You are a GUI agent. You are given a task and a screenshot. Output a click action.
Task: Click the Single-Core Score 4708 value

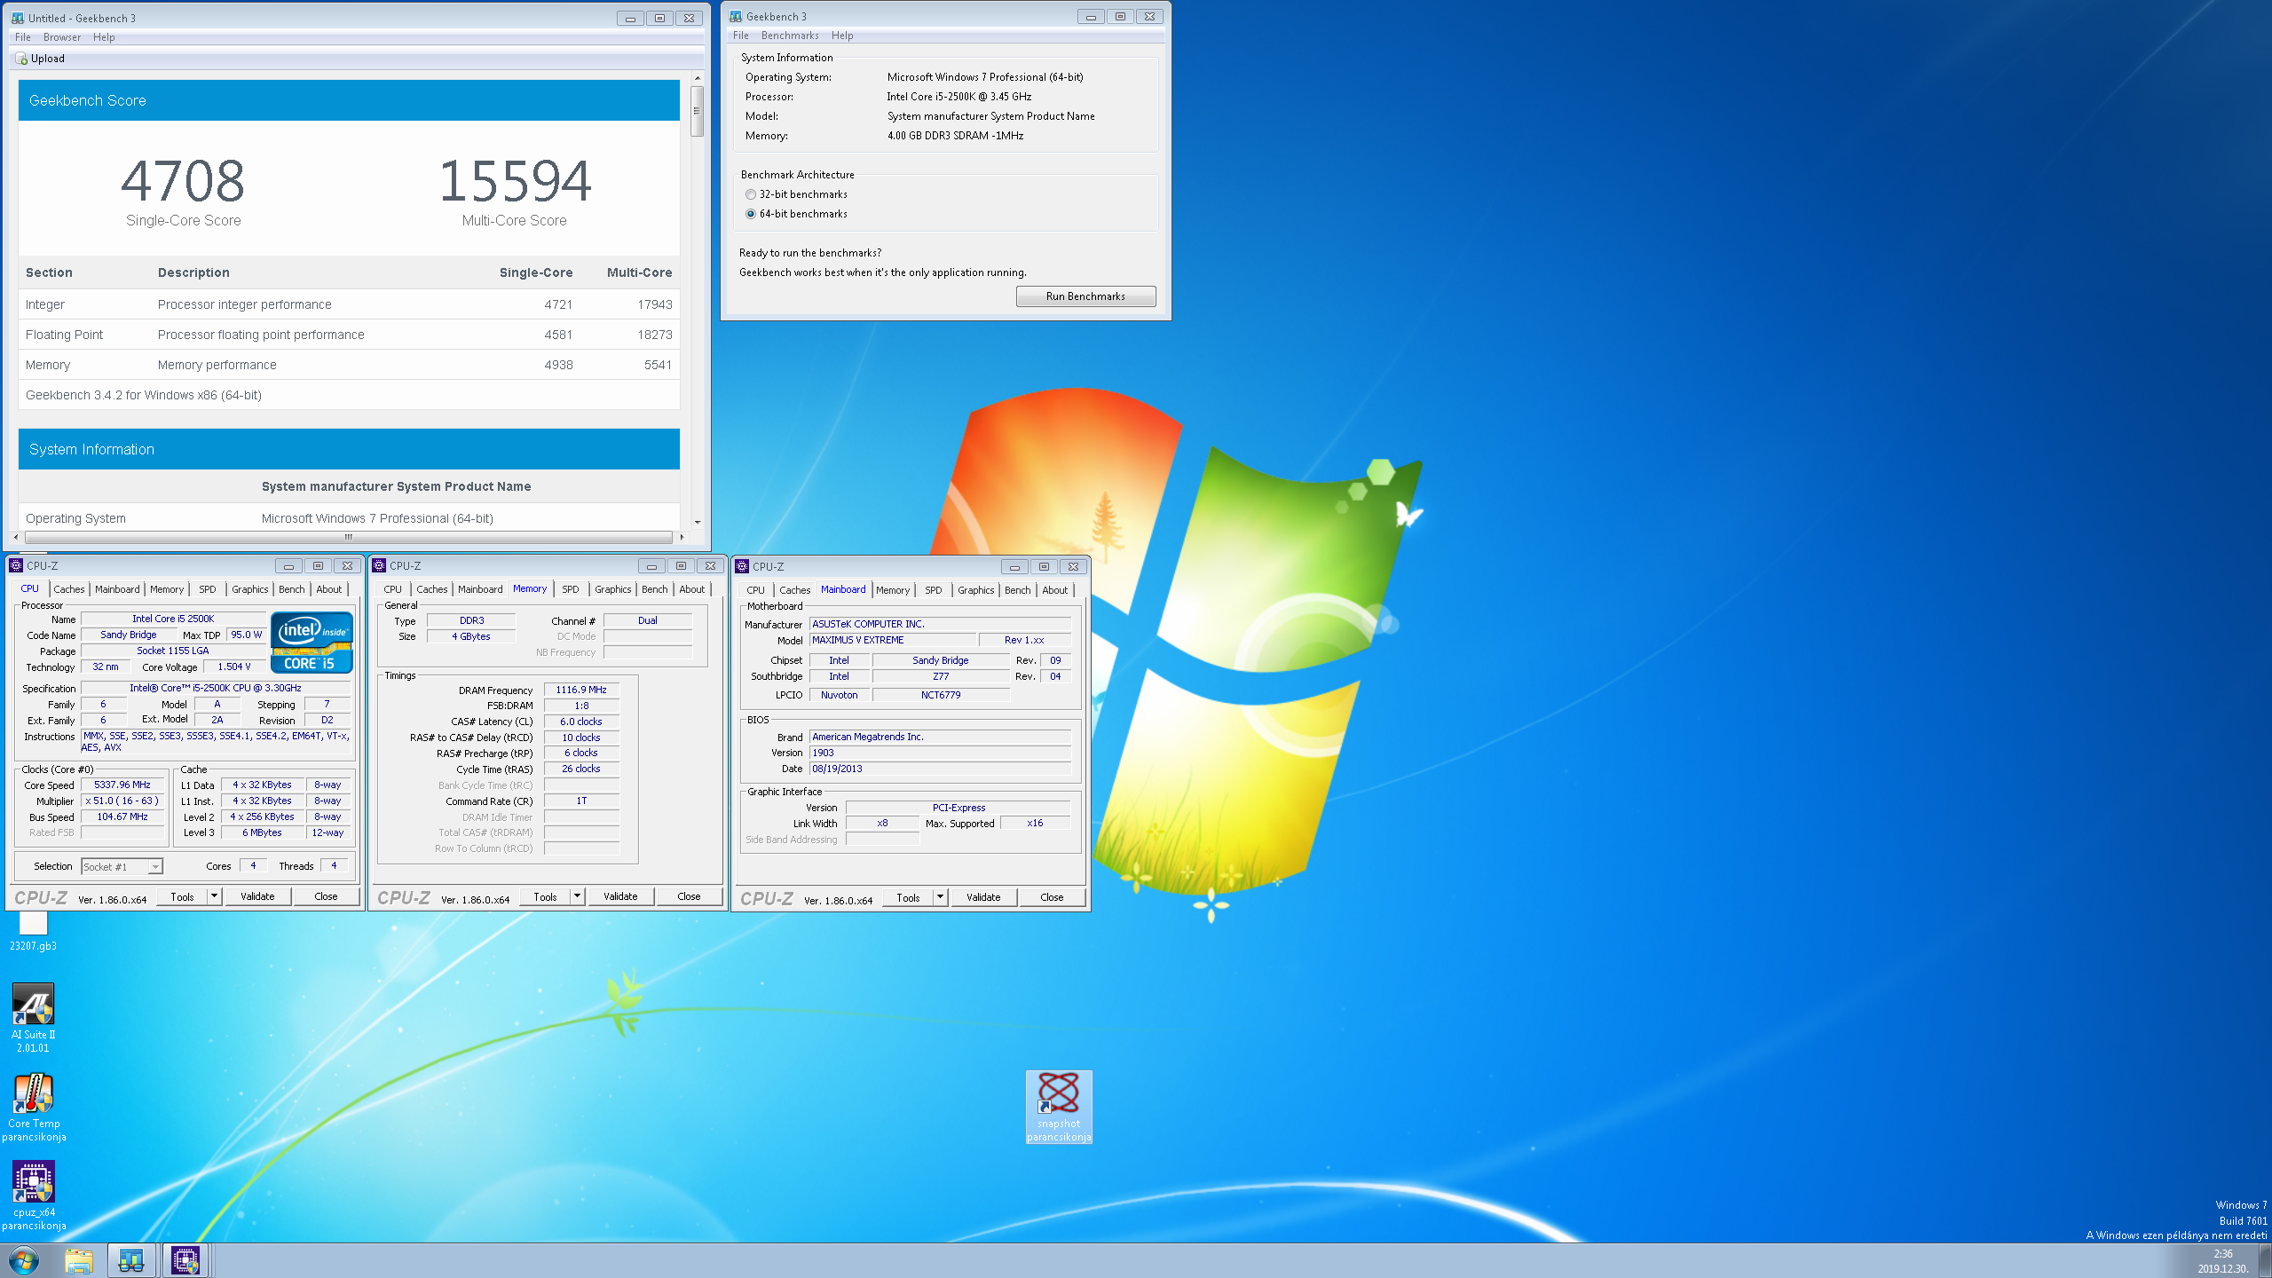183,181
